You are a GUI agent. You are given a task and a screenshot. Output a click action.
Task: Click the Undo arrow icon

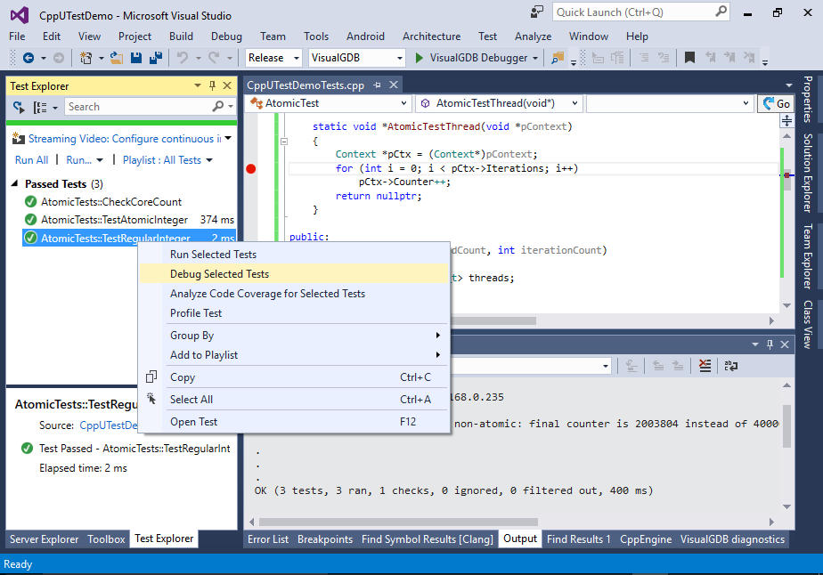tap(182, 58)
